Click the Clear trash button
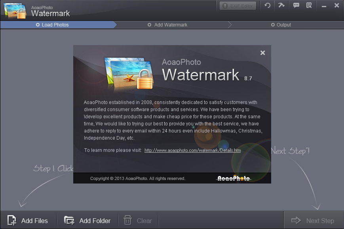 [x=138, y=221]
